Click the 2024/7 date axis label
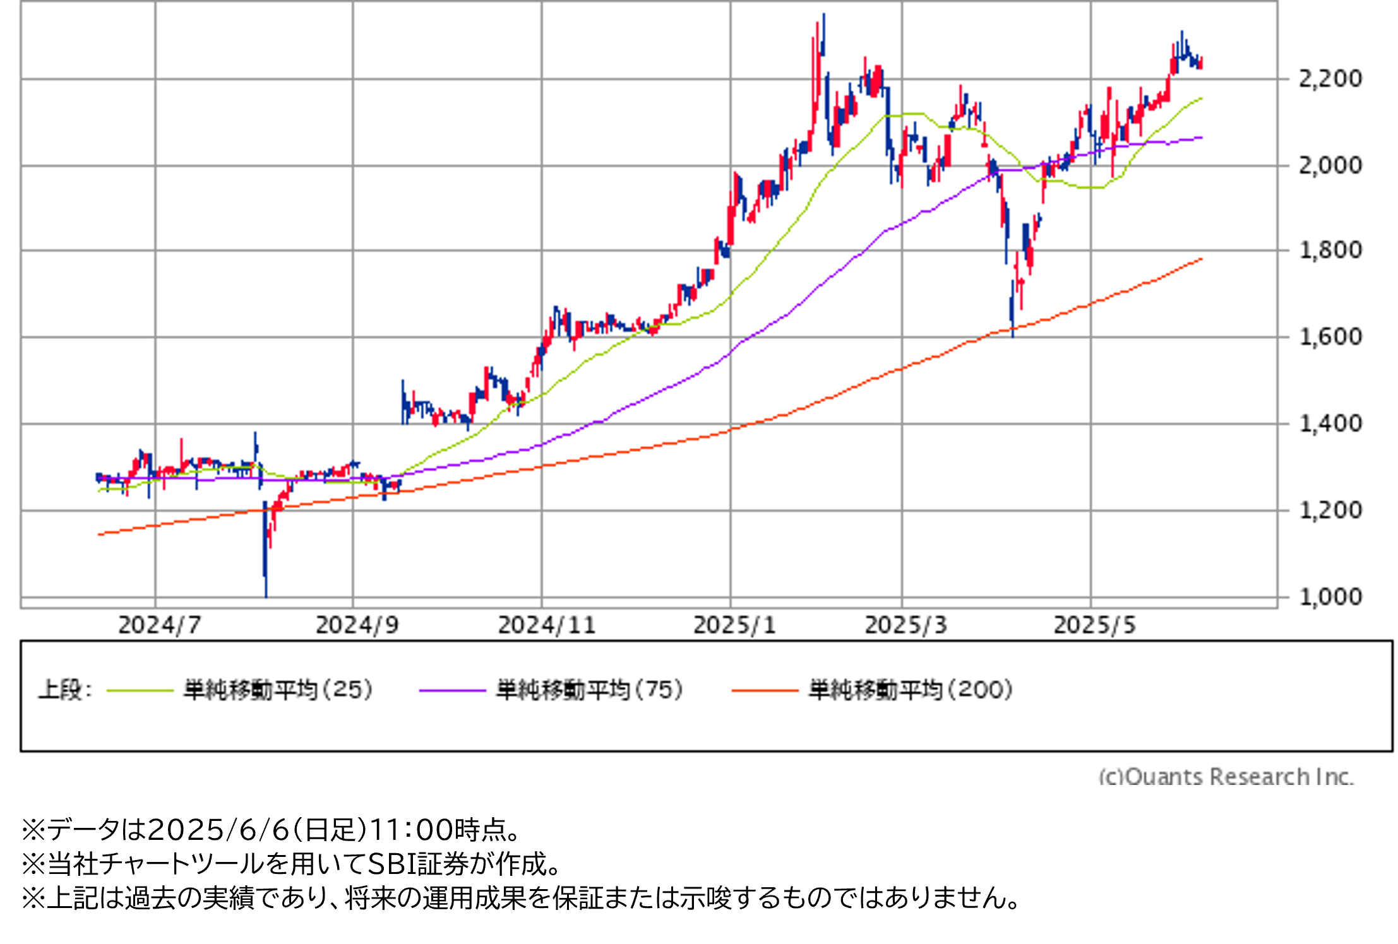The image size is (1398, 944). (159, 625)
